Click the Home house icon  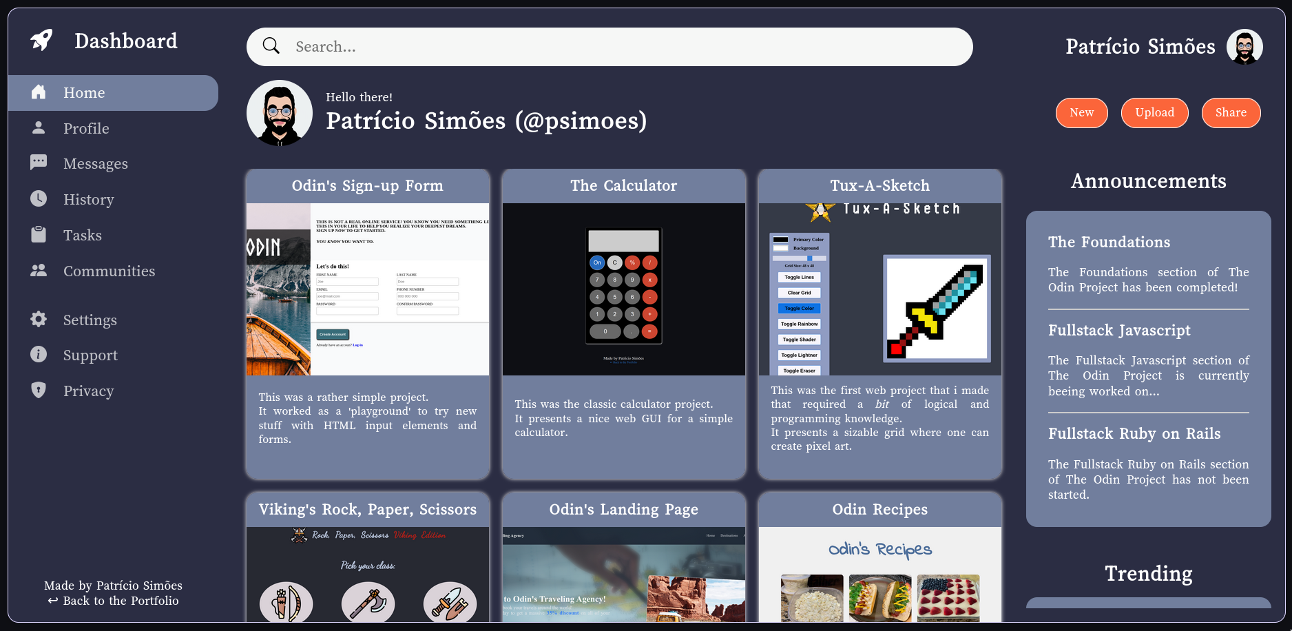[39, 92]
